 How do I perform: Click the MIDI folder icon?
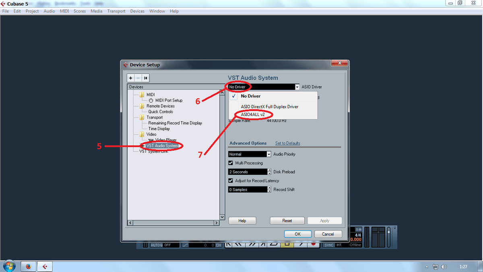tap(142, 95)
